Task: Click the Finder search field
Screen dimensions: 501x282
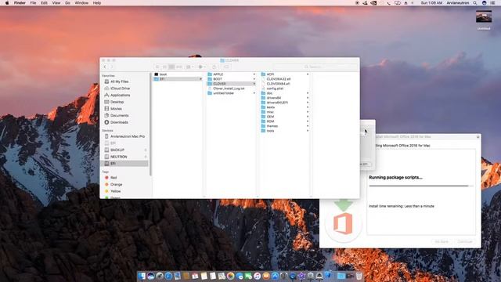Action: pyautogui.click(x=315, y=67)
